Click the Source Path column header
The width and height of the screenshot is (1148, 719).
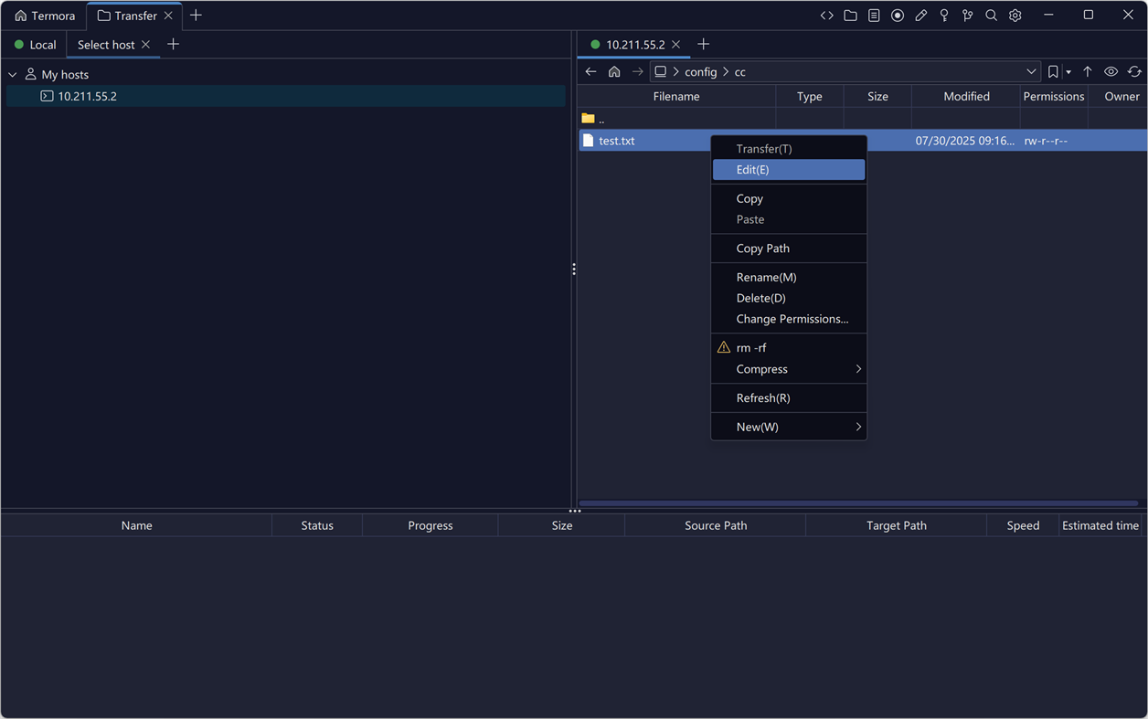(x=716, y=525)
